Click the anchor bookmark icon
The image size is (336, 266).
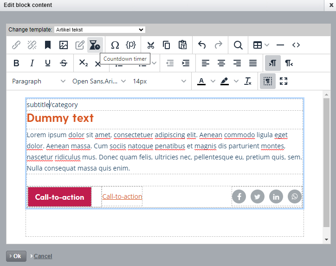(x=48, y=45)
